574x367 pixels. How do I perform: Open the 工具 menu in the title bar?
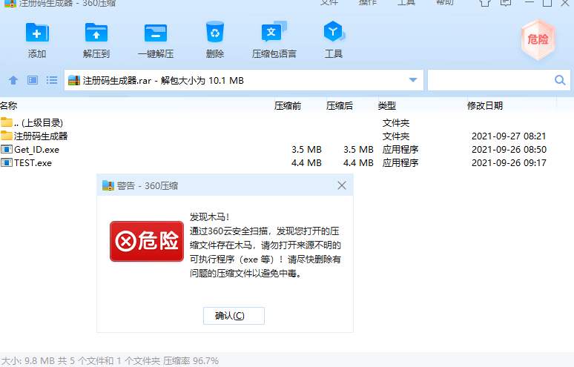(406, 2)
